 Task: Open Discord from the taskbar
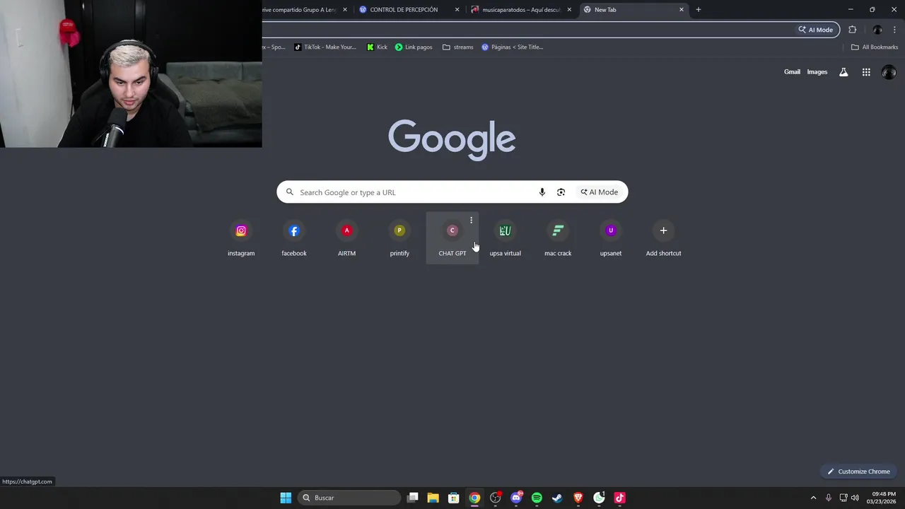coord(516,498)
